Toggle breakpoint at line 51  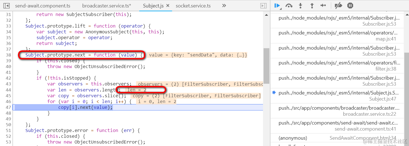click(x=8, y=130)
